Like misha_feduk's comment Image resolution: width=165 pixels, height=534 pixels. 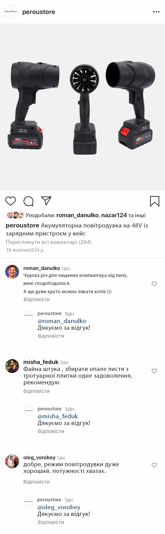(154, 371)
